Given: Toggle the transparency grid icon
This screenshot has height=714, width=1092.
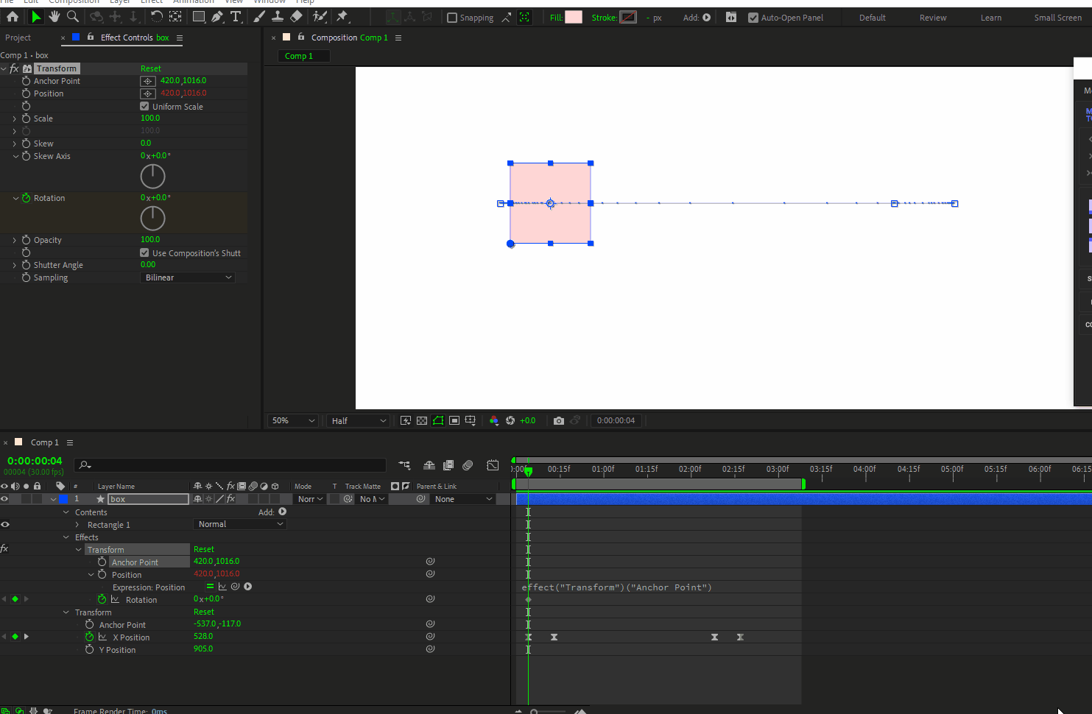Looking at the screenshot, I should (422, 420).
